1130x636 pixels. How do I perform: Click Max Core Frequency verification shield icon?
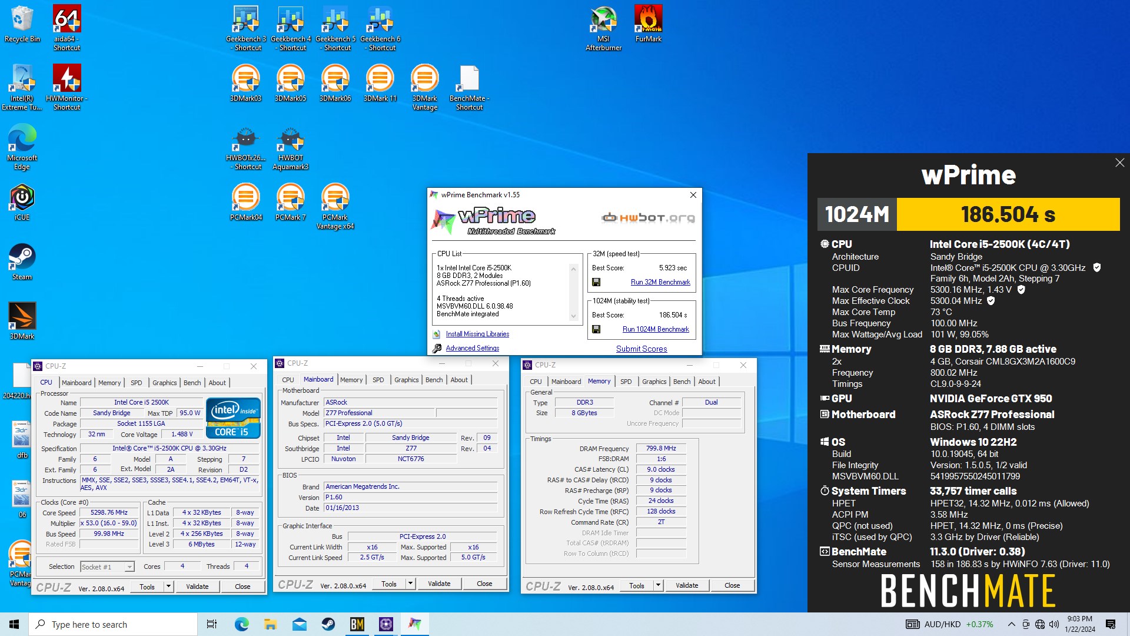coord(1021,290)
